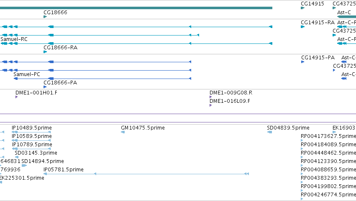
Task: Select the arrow glyph under CG18666-RA
Action: [x=45, y=52]
